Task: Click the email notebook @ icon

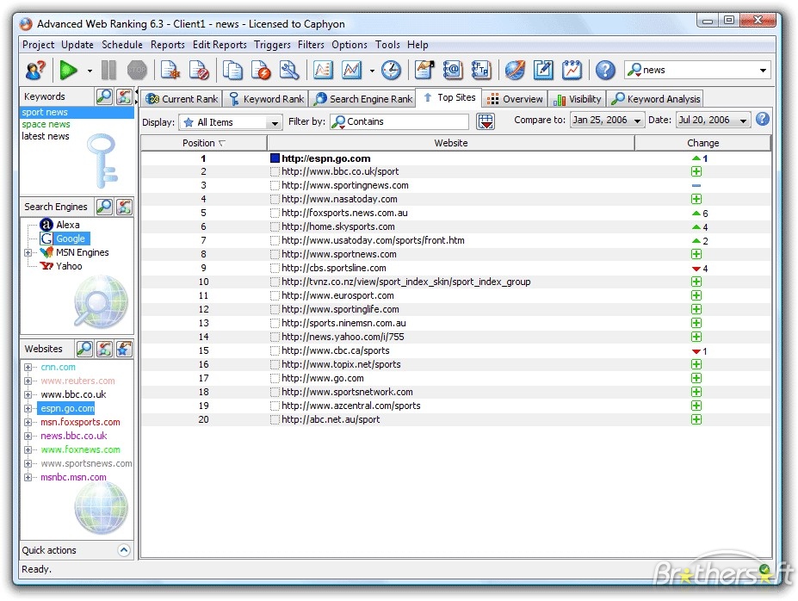Action: (x=453, y=71)
